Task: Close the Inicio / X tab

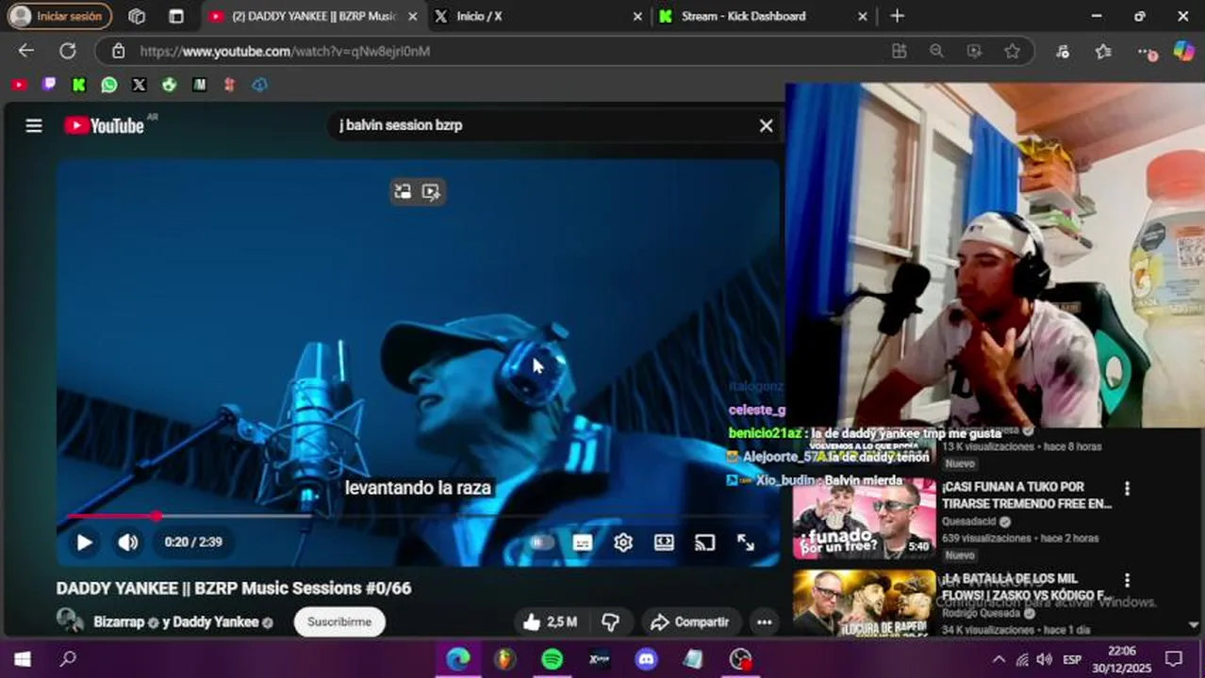Action: [x=637, y=16]
